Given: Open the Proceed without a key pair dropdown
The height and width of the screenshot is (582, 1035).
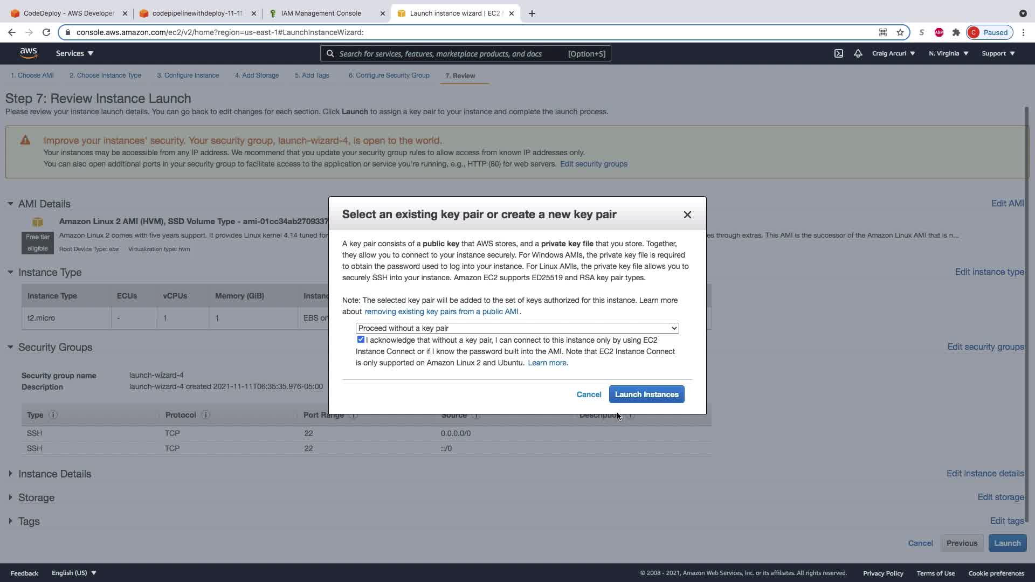Looking at the screenshot, I should (517, 328).
